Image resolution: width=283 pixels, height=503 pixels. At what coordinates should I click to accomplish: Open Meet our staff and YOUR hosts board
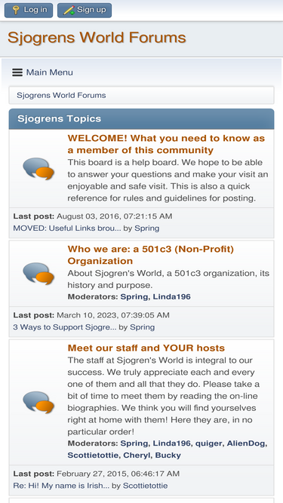tap(146, 348)
